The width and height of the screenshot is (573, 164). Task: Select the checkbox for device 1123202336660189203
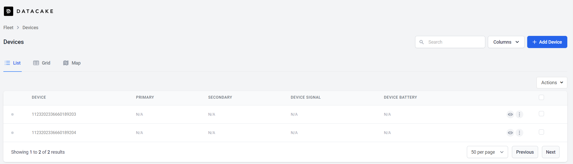pos(541,114)
